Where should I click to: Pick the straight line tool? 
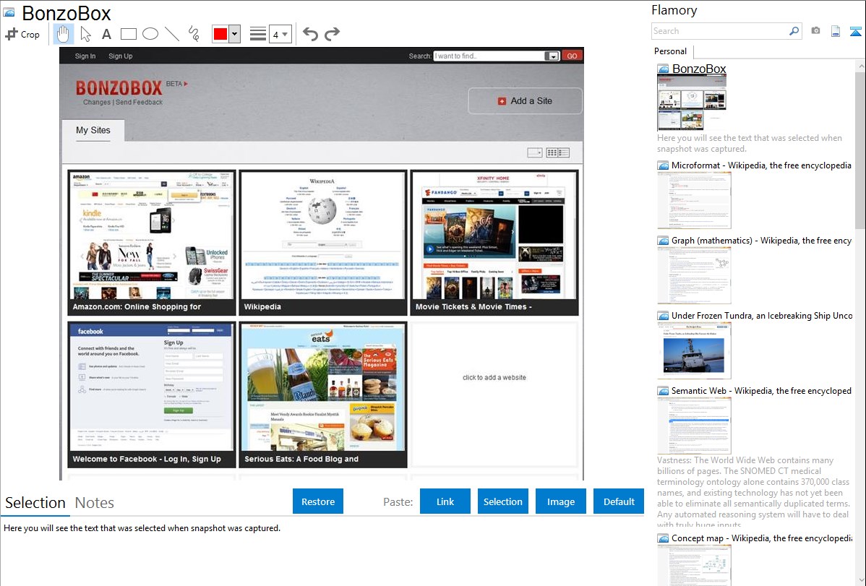[x=172, y=34]
